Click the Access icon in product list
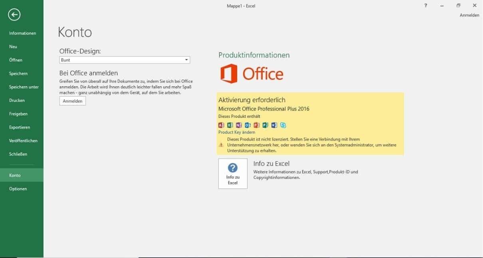Image resolution: width=483 pixels, height=258 pixels. (x=221, y=125)
